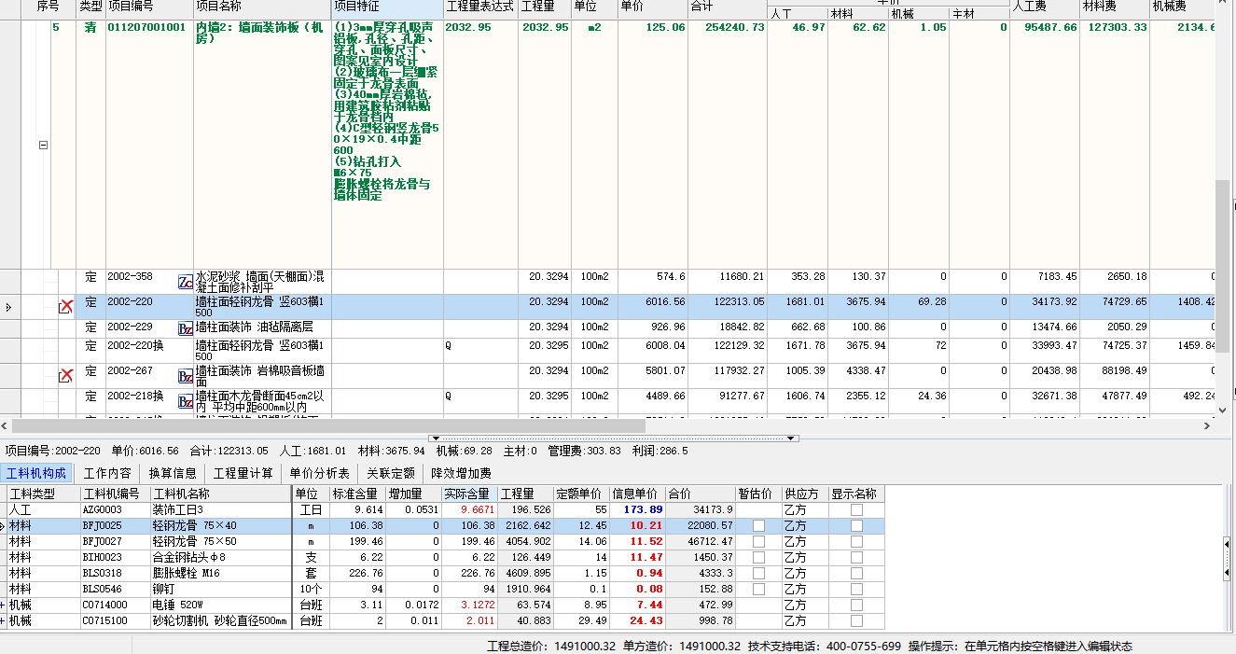Click the 墙柱面装饰 油毡隔离层 name cell
The width and height of the screenshot is (1236, 654).
[262, 327]
